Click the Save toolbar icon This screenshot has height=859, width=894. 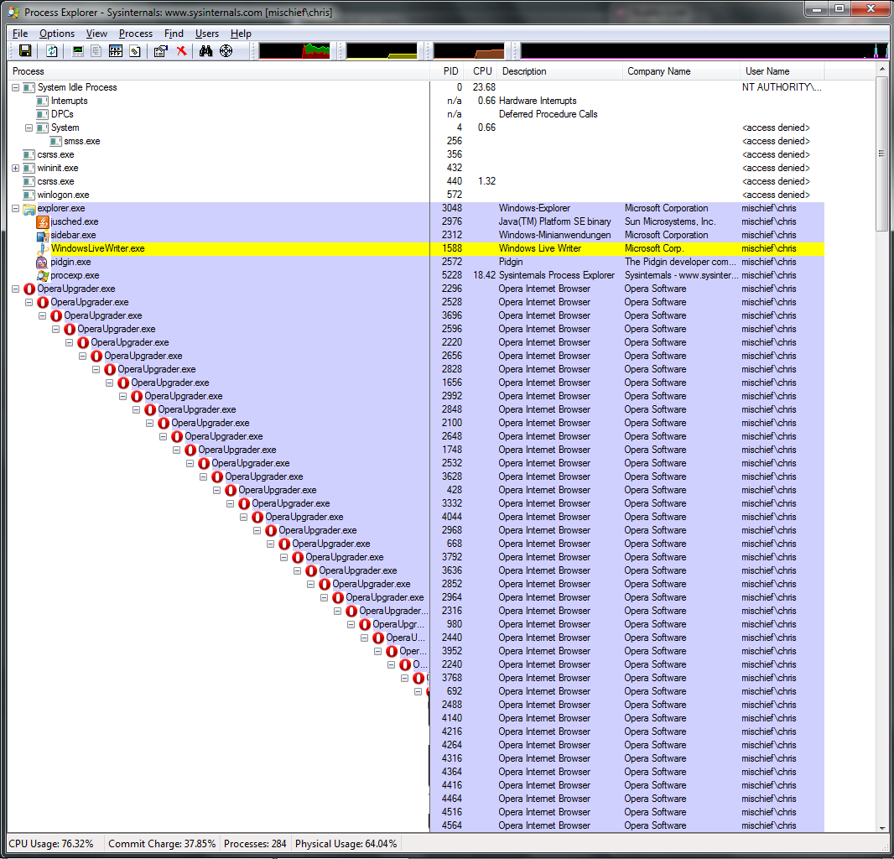pos(25,51)
